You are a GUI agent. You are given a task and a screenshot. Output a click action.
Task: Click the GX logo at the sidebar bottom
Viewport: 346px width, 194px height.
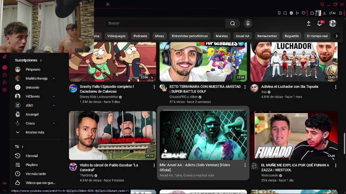pyautogui.click(x=5, y=183)
